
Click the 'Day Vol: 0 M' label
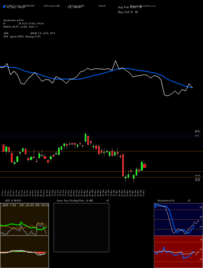[127, 12]
